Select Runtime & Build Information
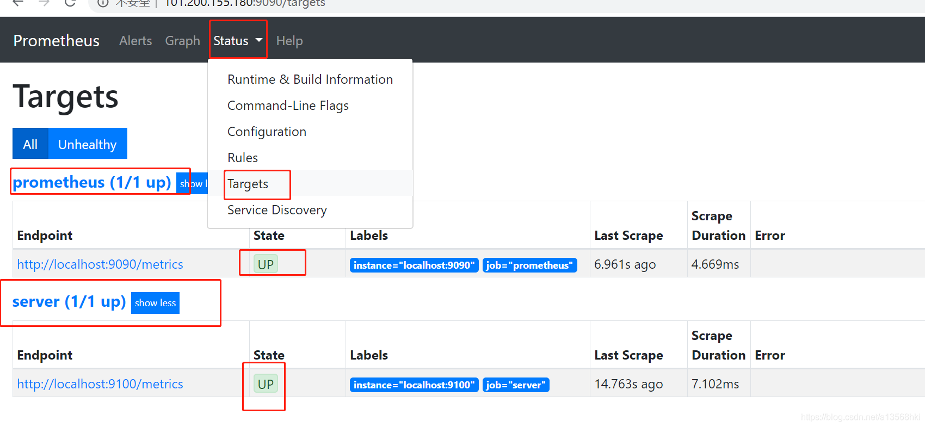 310,79
